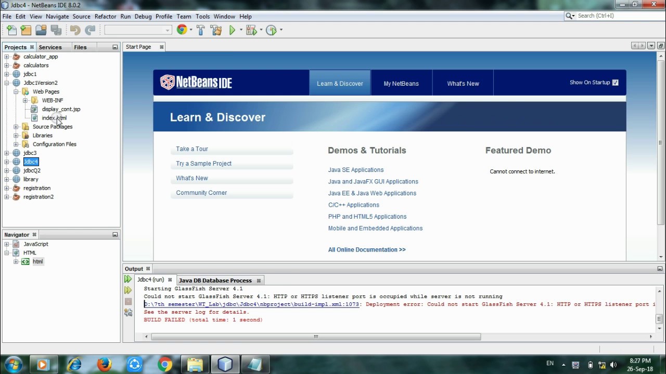Expand the Jdbc4 project node
This screenshot has width=666, height=374.
point(7,162)
